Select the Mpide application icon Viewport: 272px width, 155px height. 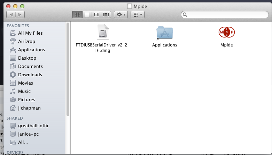pyautogui.click(x=227, y=32)
